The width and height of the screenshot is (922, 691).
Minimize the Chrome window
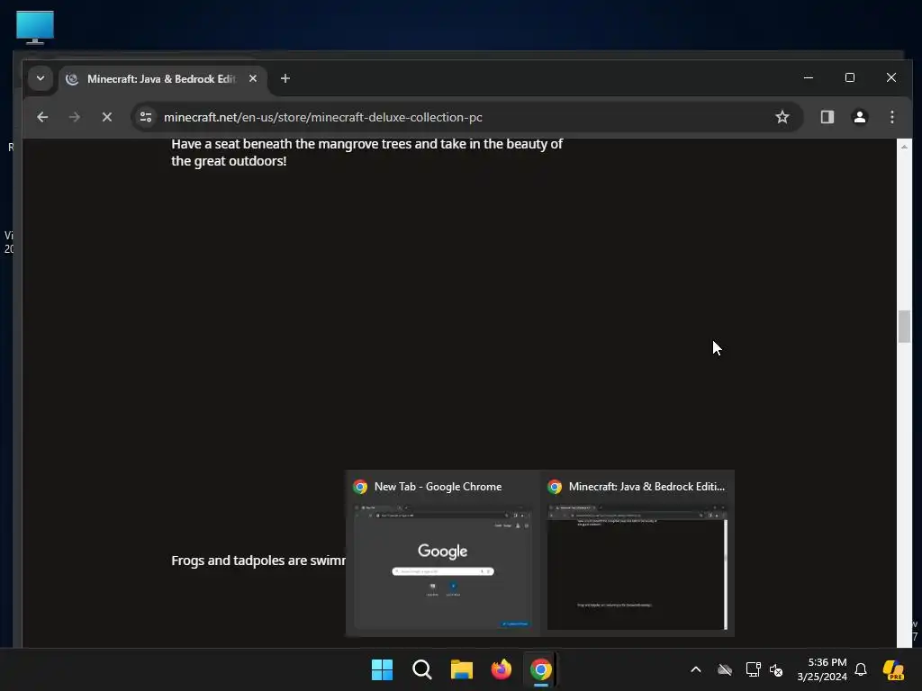coord(809,77)
